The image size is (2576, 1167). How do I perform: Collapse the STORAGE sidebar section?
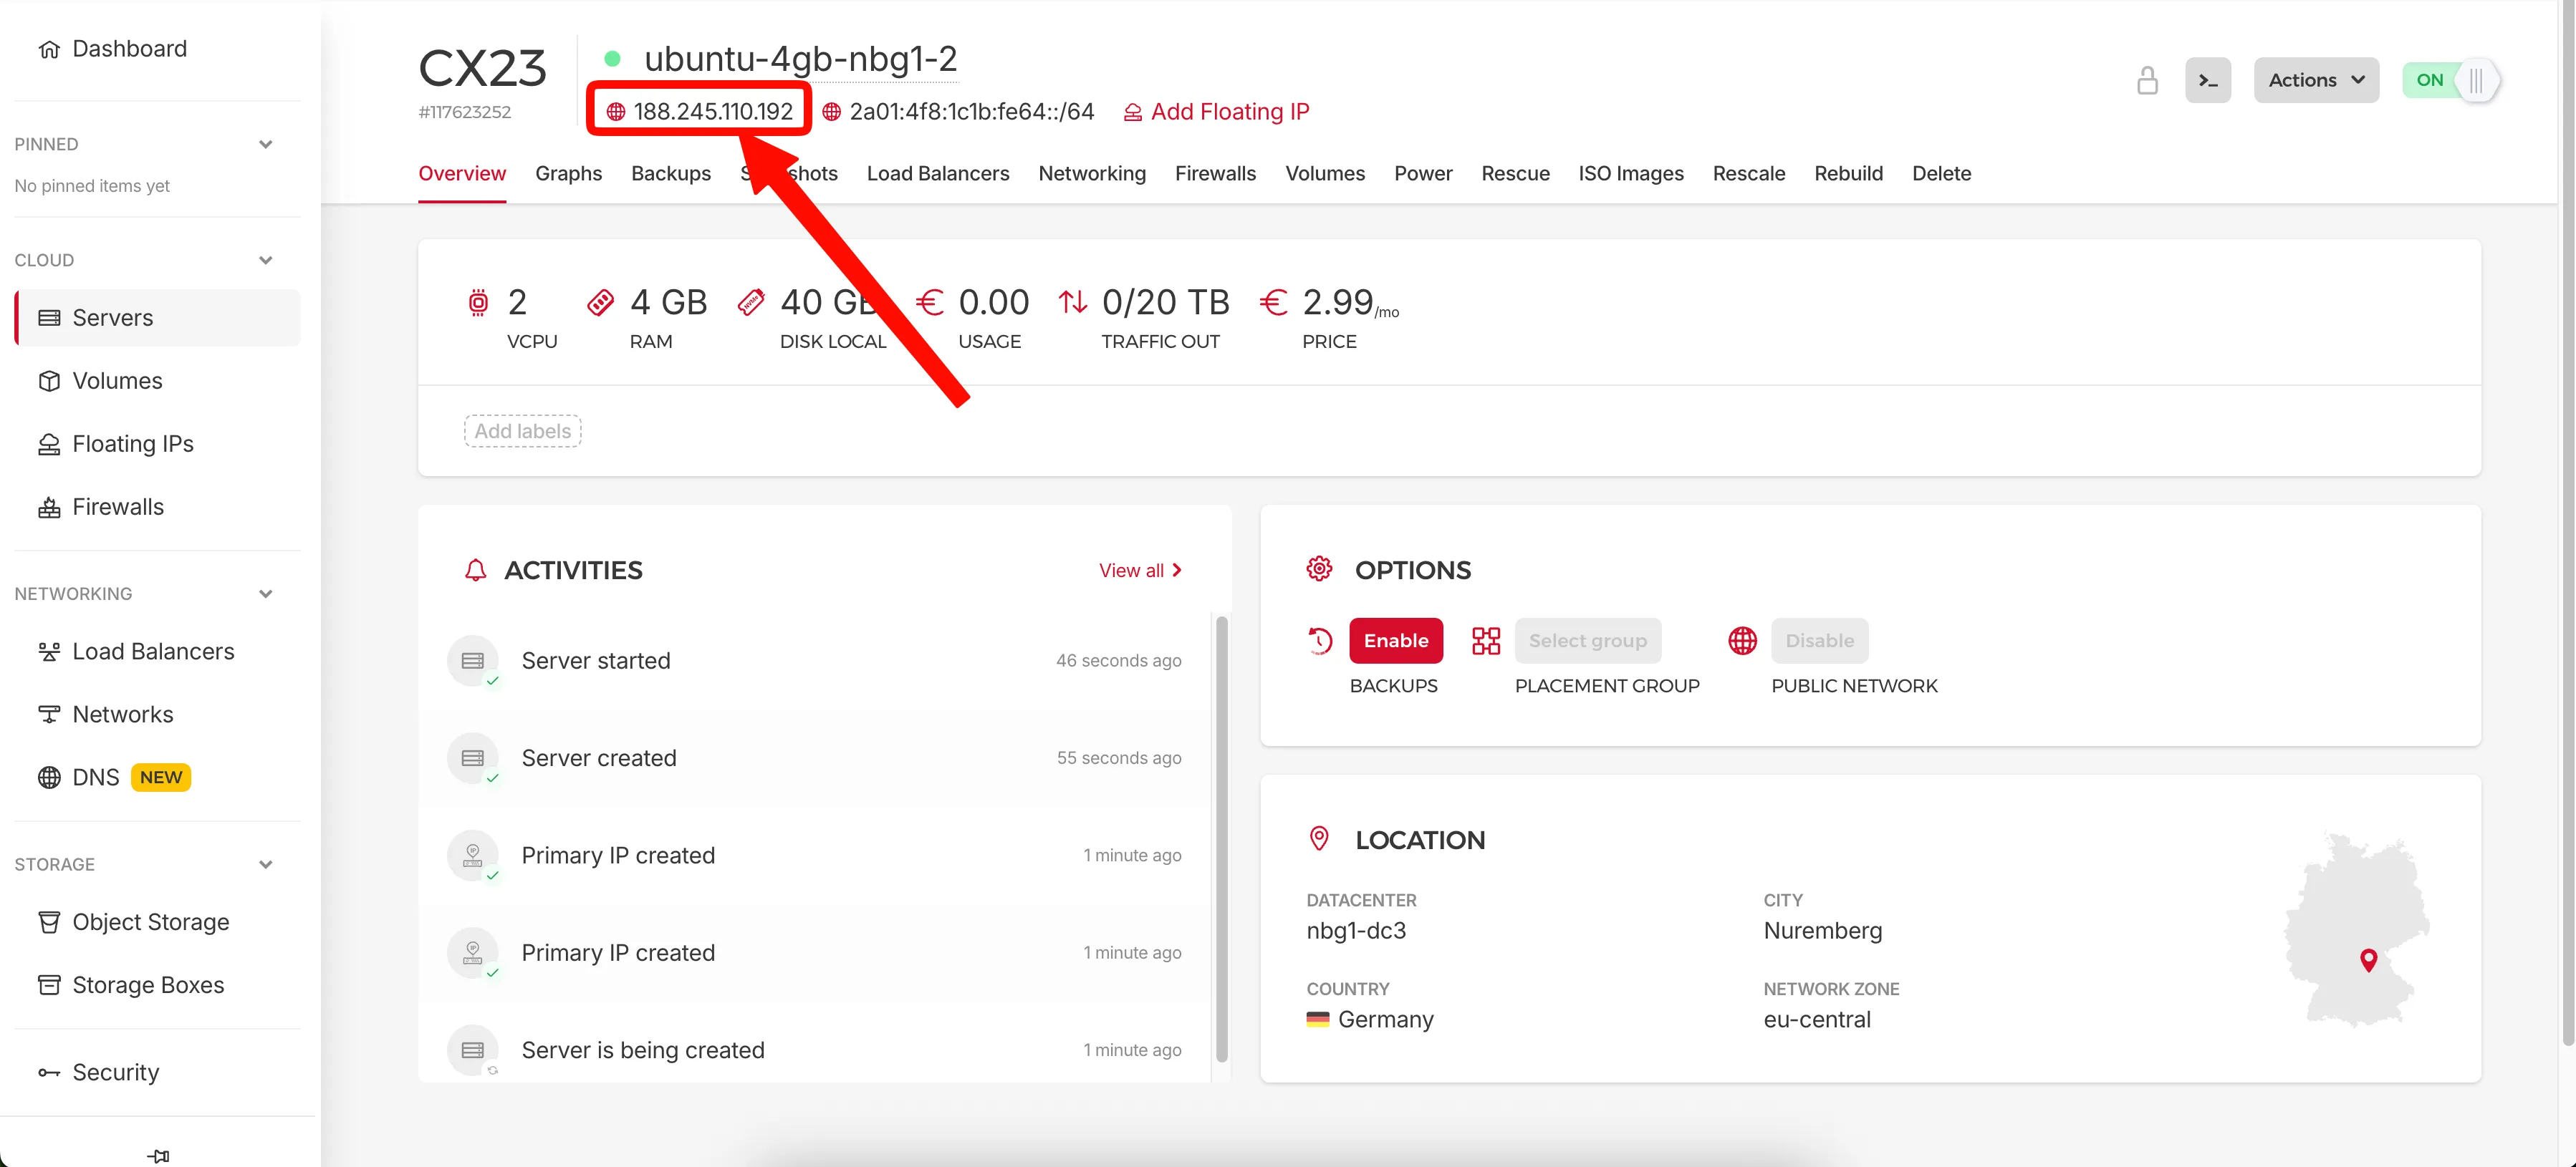pos(265,863)
